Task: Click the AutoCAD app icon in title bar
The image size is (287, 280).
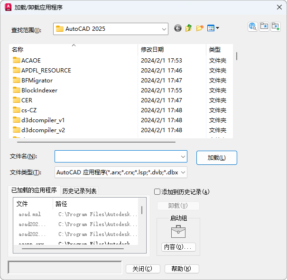Action: pos(8,7)
